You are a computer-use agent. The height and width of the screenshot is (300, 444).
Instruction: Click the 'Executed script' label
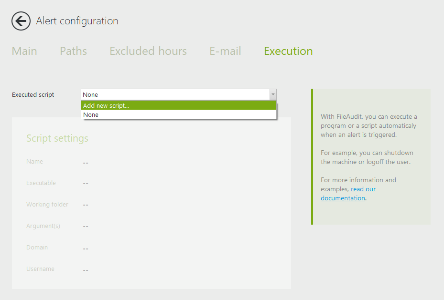(x=33, y=94)
